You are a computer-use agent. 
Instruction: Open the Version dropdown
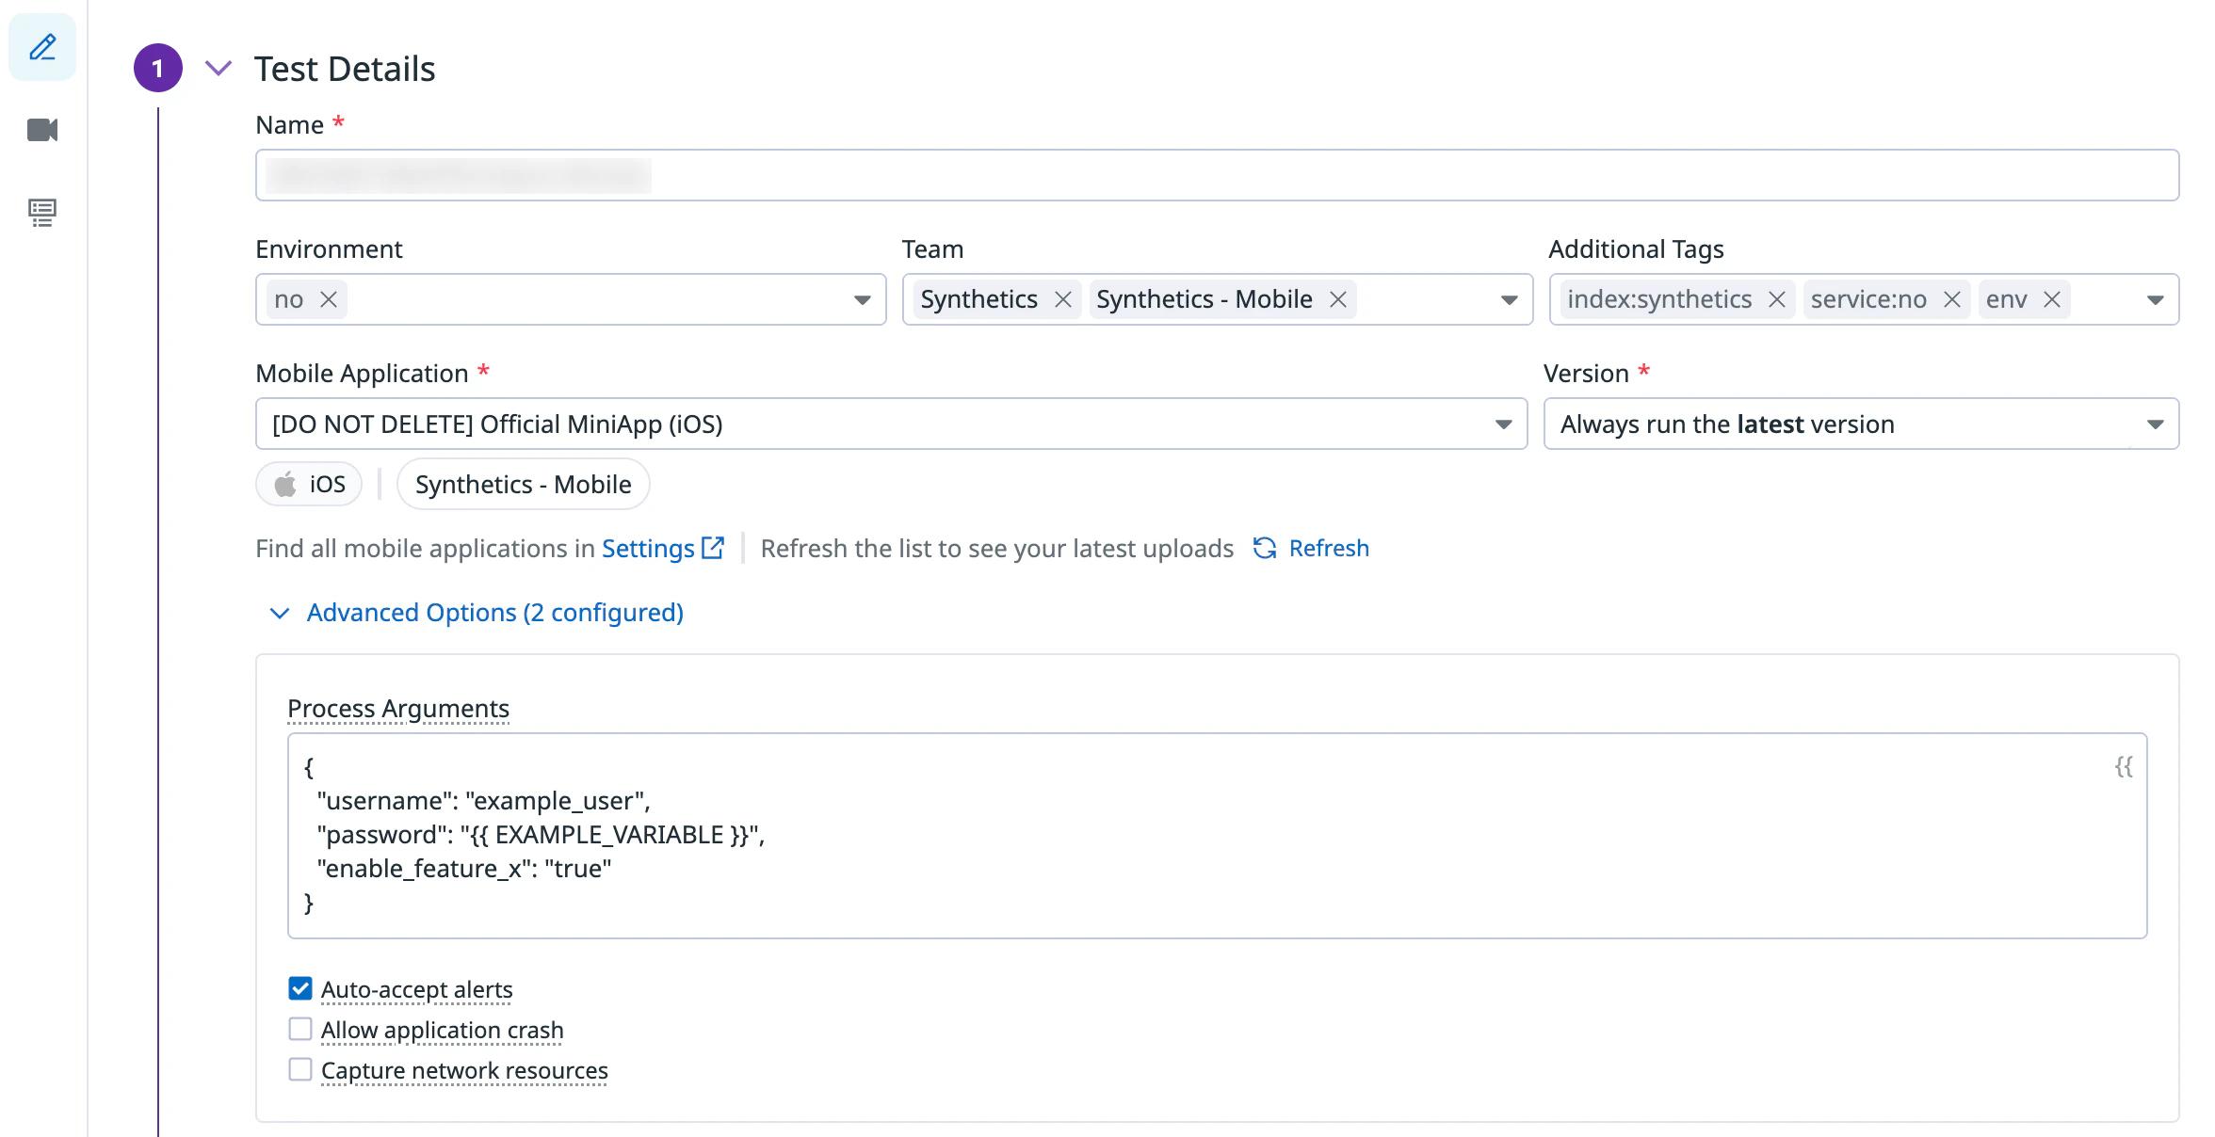(x=2156, y=424)
